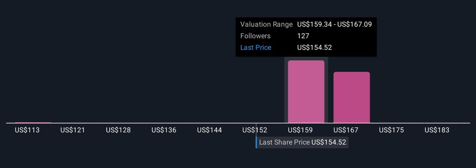The height and width of the screenshot is (168, 476).
Task: Click the blue last share price marker line
Action: [256, 142]
